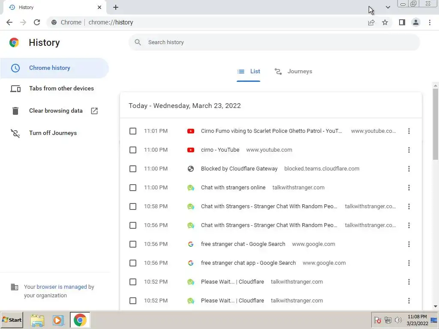Open actions for free stranger chat app search
The width and height of the screenshot is (439, 329).
(x=409, y=263)
